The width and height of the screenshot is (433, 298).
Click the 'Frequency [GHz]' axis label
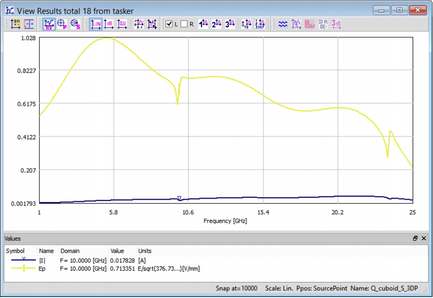[225, 221]
